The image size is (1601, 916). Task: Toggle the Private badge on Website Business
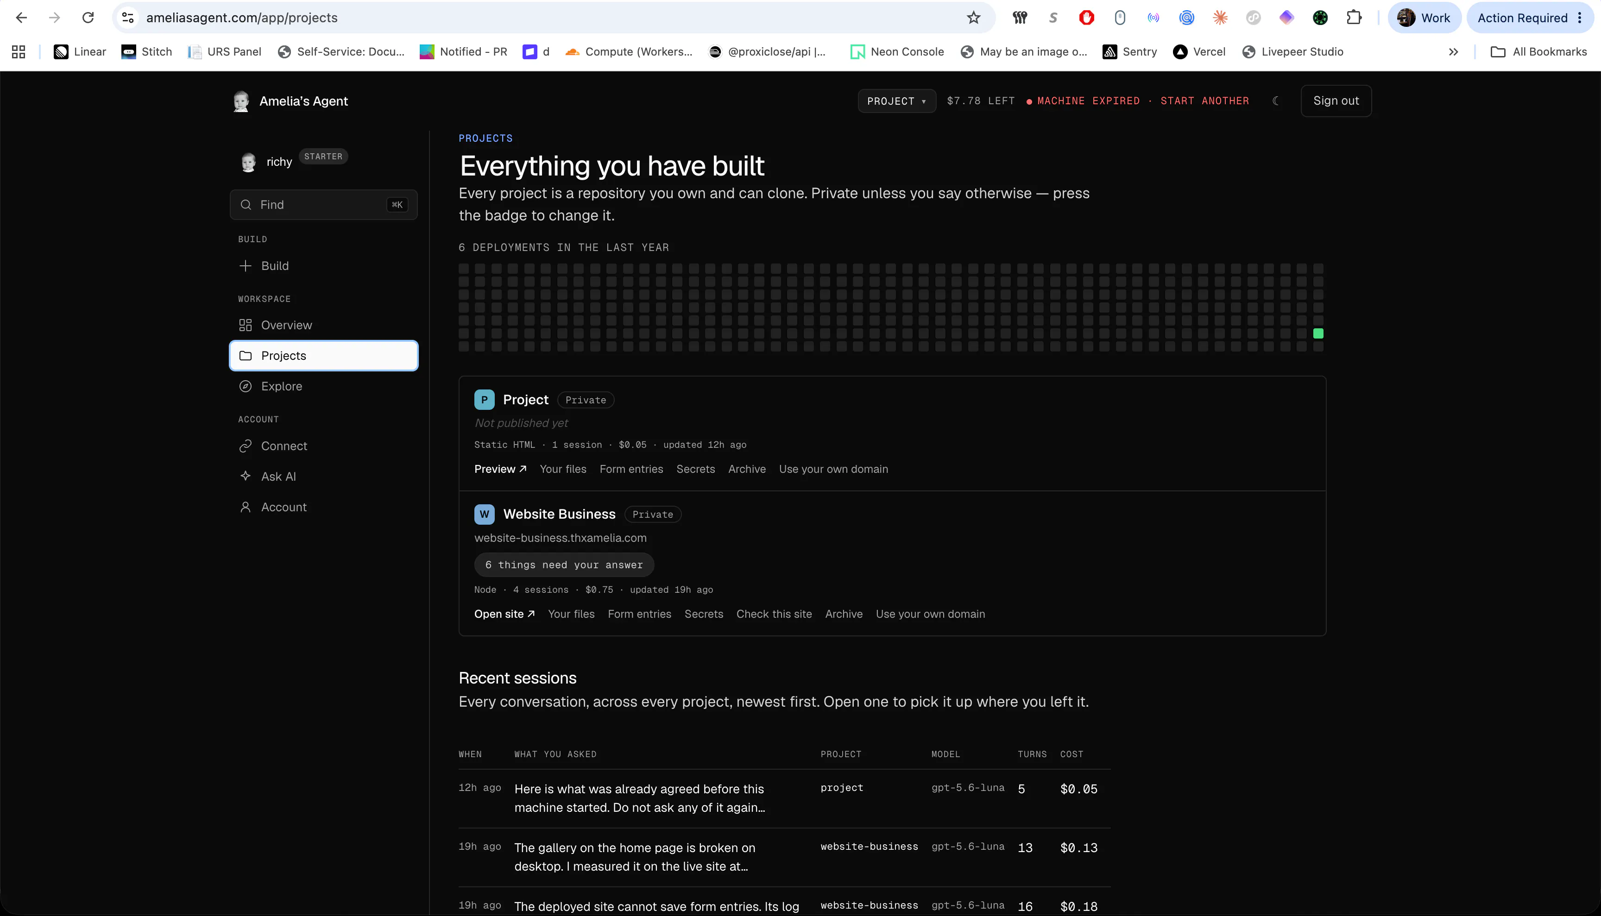pyautogui.click(x=653, y=514)
